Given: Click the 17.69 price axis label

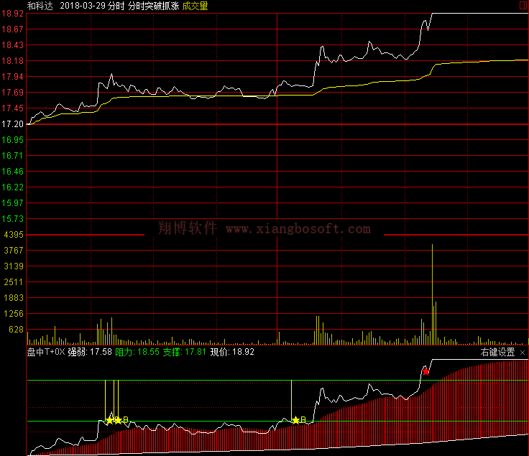Looking at the screenshot, I should point(12,93).
